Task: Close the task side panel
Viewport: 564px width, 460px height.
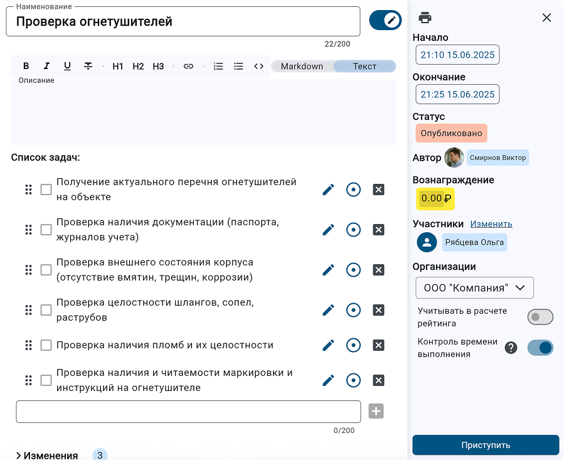Action: [x=546, y=18]
